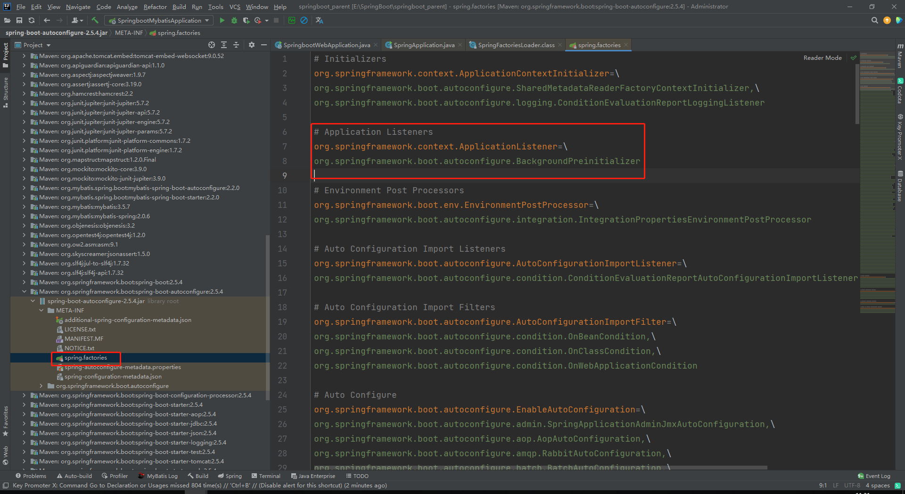
Task: Open the Navigate menu
Action: 77,7
